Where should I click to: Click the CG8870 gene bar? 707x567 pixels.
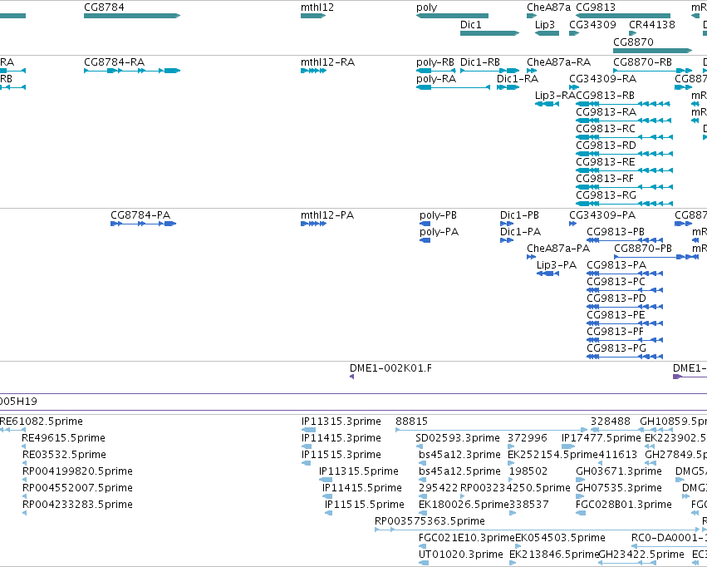[x=652, y=51]
